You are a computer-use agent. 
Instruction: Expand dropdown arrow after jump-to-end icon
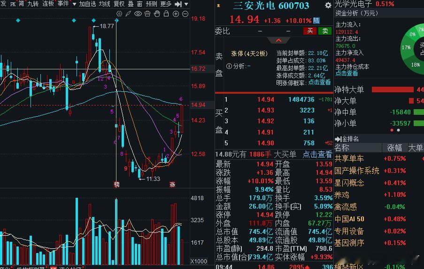[186, 4]
